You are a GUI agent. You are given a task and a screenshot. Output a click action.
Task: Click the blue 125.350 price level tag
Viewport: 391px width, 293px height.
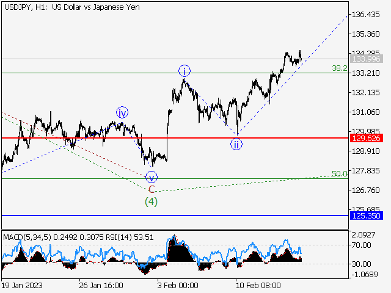(x=367, y=215)
